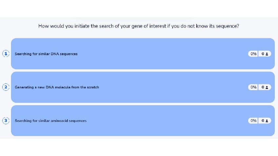Click the person icon on the second answer
The width and height of the screenshot is (278, 156).
(x=267, y=87)
